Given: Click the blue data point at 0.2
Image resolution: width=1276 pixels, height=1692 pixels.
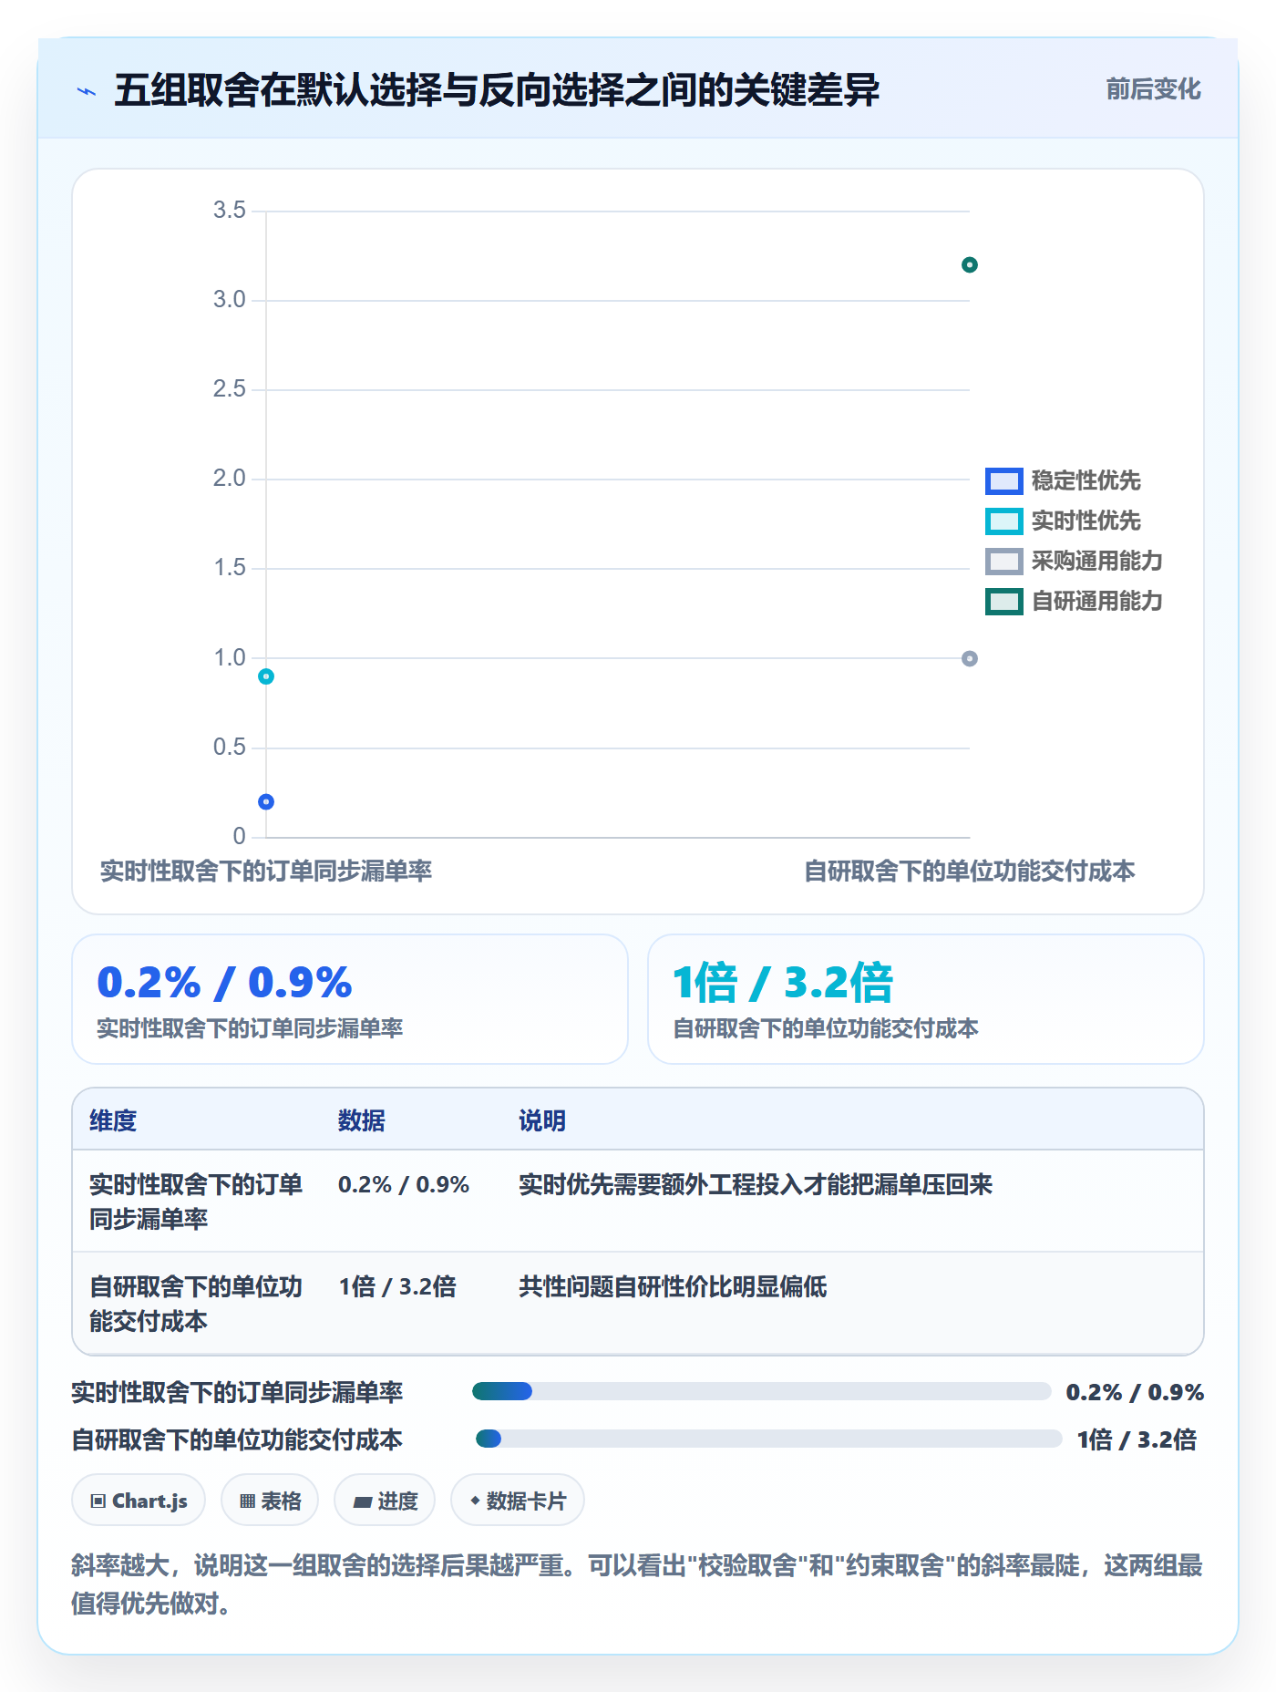Looking at the screenshot, I should point(266,801).
